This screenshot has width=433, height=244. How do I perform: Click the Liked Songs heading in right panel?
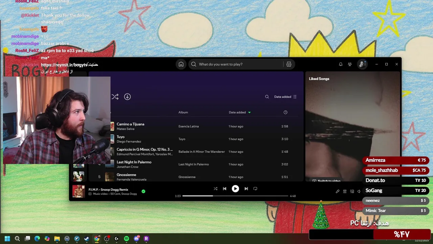click(x=319, y=79)
